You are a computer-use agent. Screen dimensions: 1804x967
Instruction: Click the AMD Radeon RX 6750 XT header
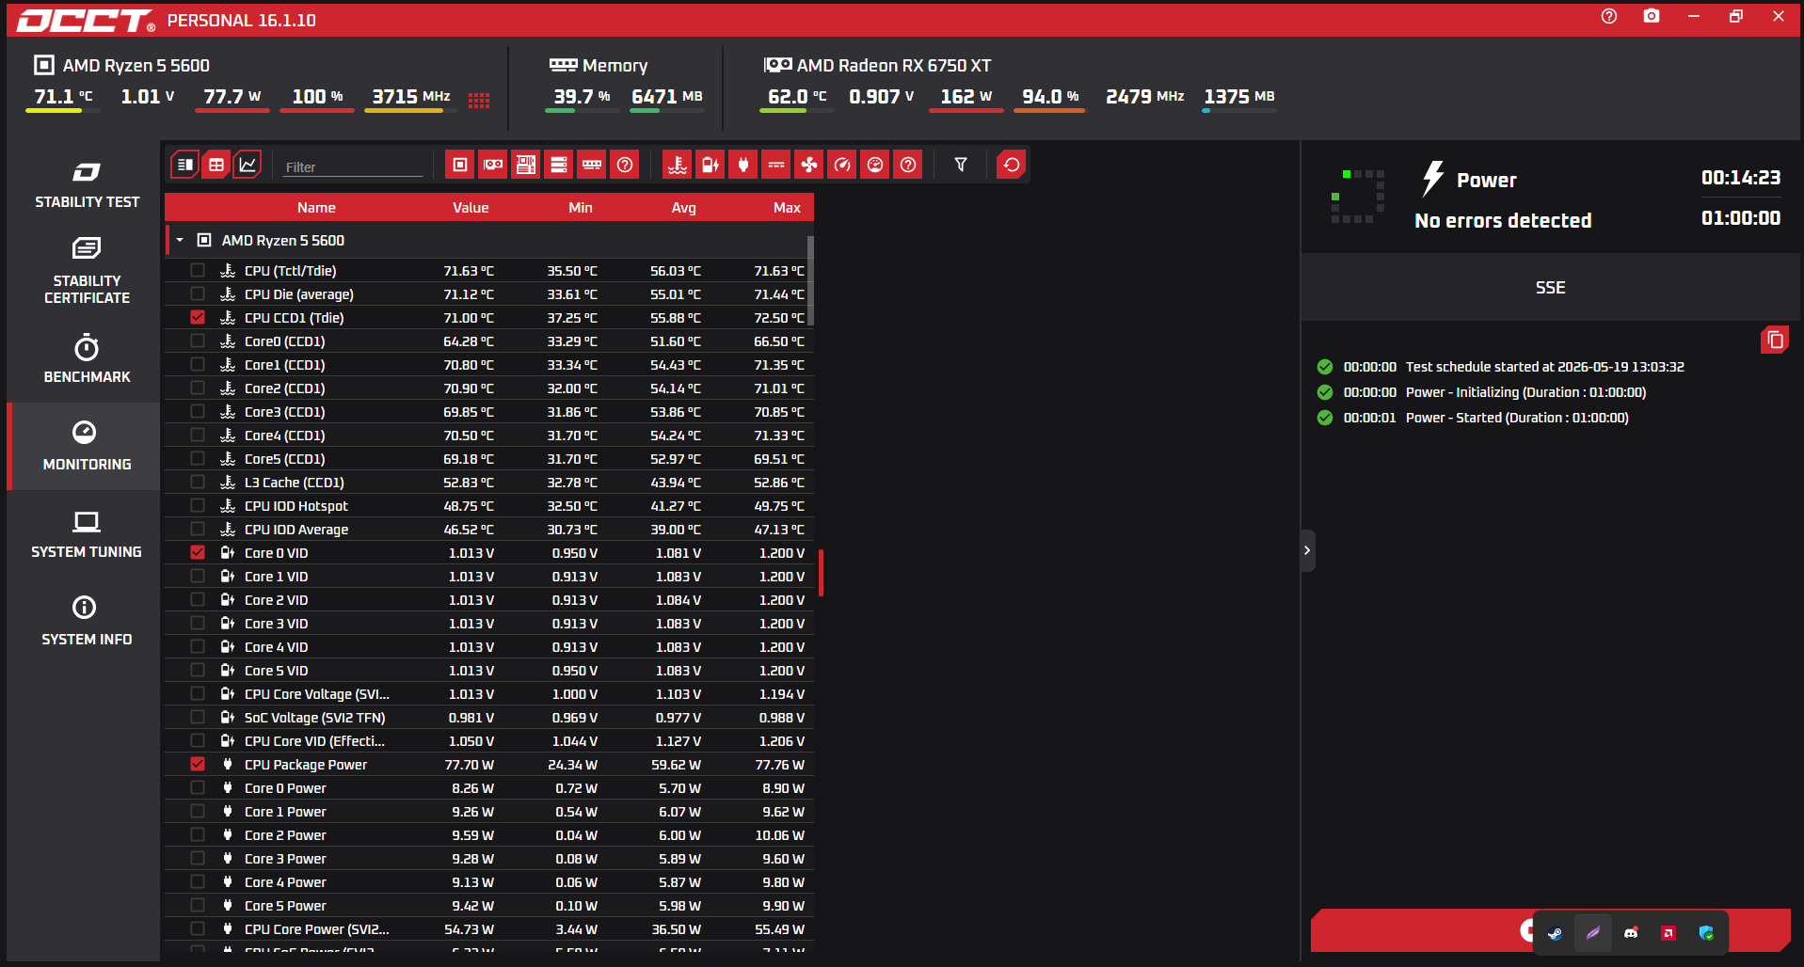tap(894, 65)
